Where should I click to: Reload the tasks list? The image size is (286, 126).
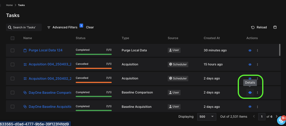click(x=259, y=27)
